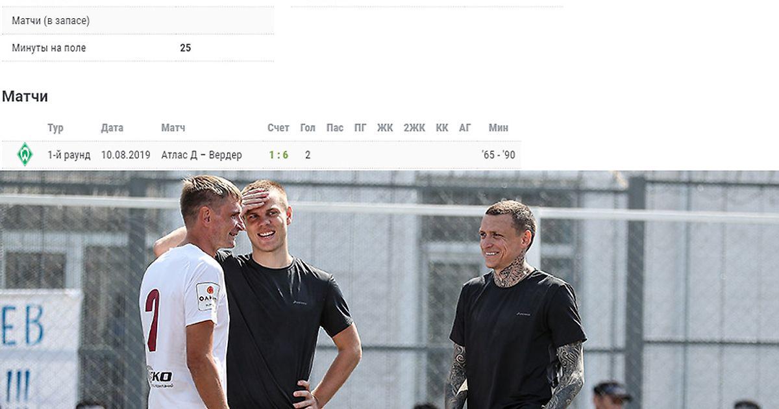The height and width of the screenshot is (409, 779).
Task: Click the 1-й раунд round cell
Action: 69,155
